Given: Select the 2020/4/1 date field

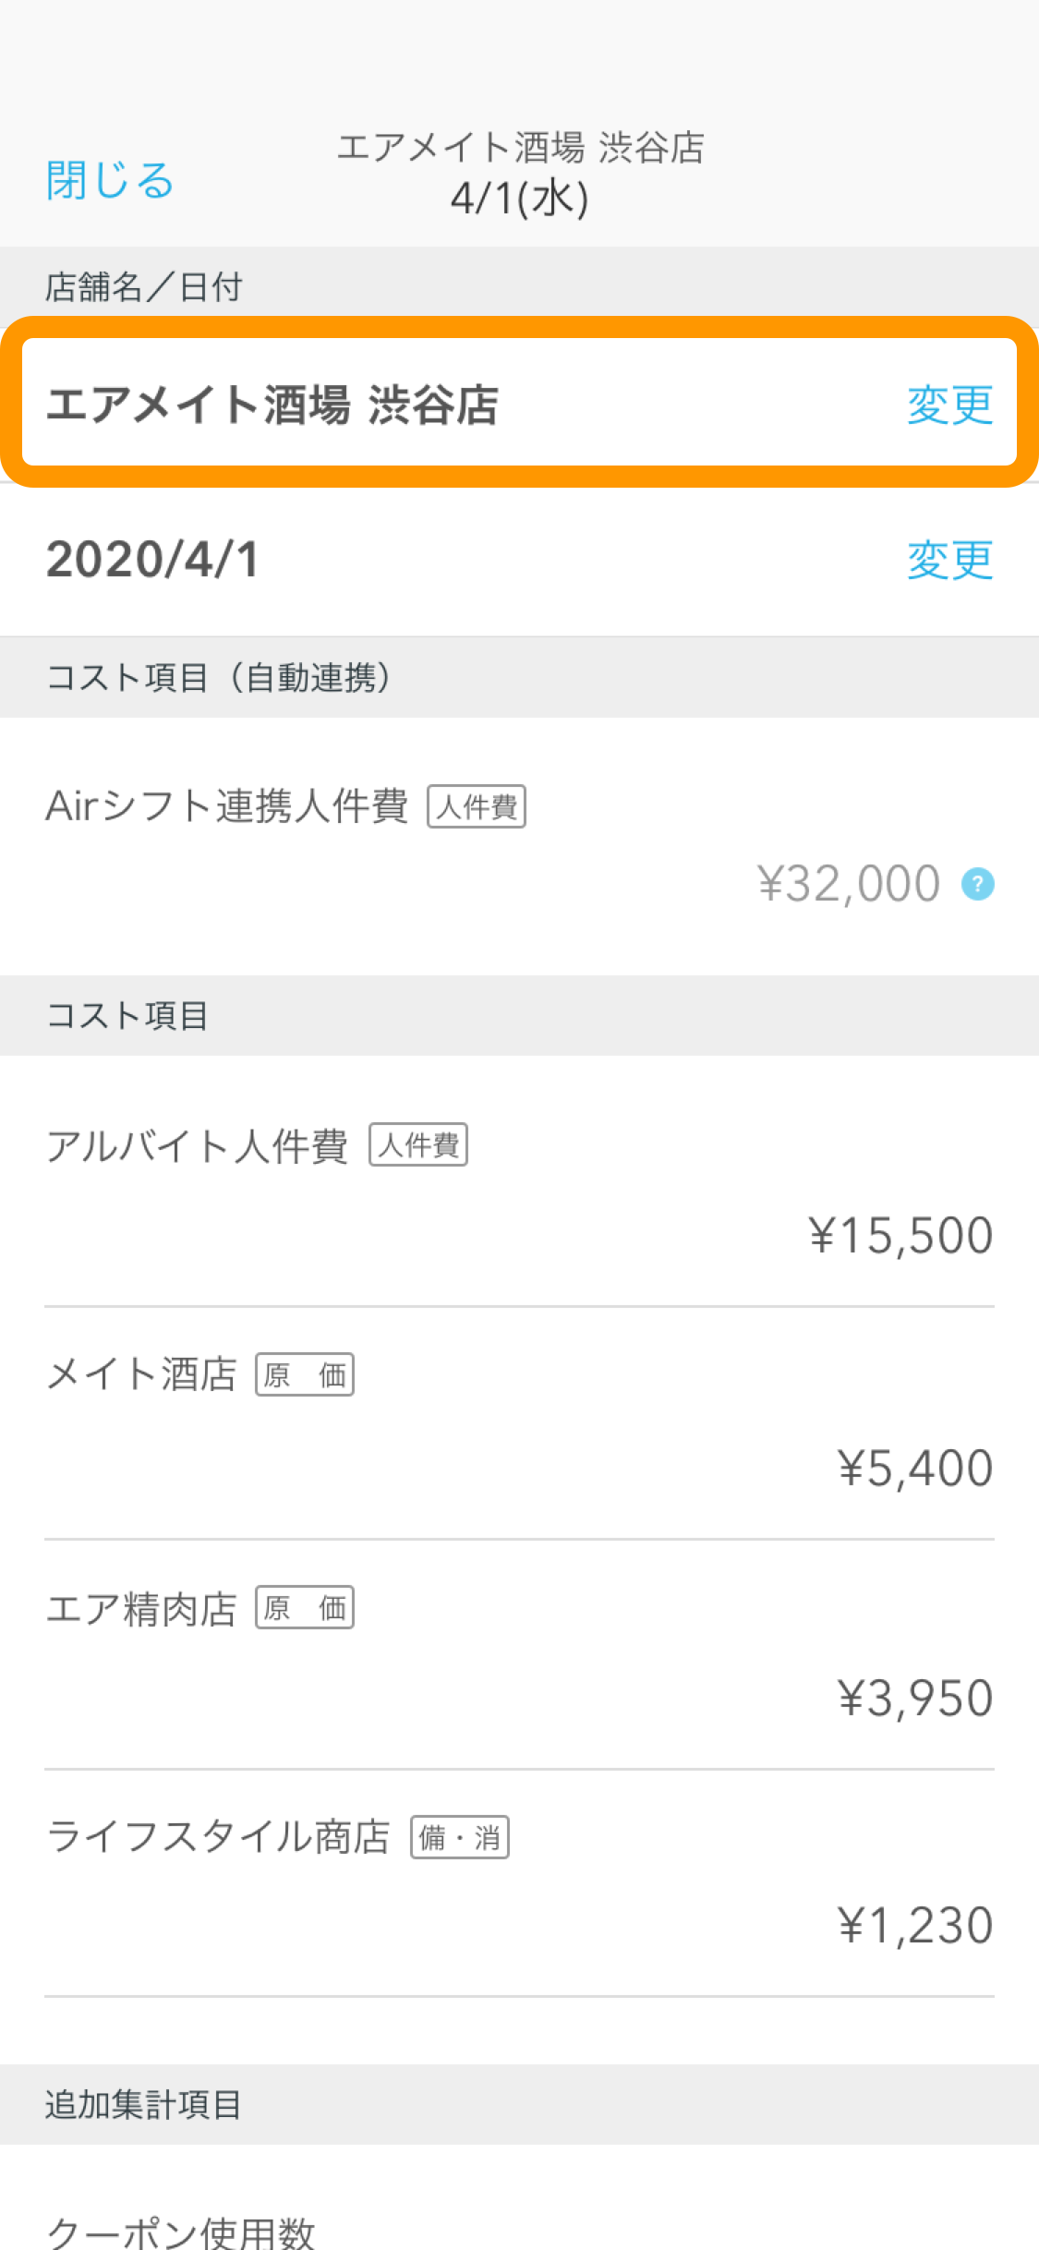Looking at the screenshot, I should pyautogui.click(x=519, y=560).
